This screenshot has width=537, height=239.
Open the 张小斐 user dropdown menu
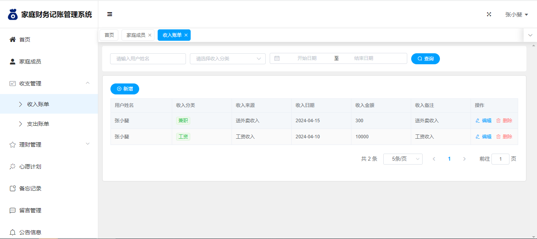pos(516,14)
